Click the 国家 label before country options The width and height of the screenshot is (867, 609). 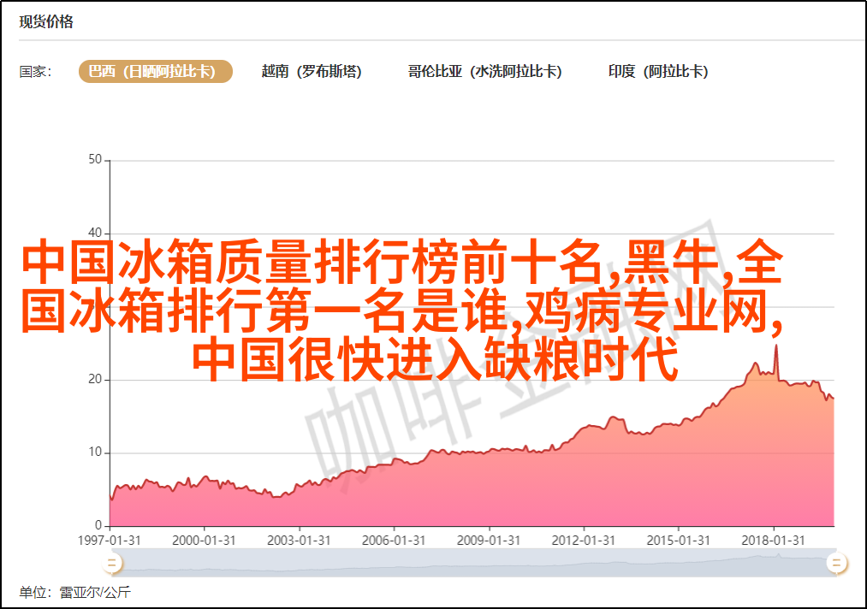(36, 72)
